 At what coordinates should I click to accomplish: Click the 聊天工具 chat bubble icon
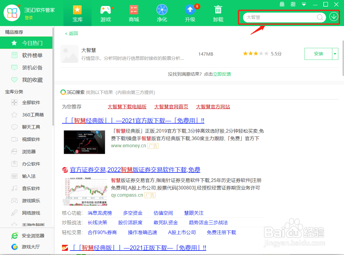pos(14,127)
